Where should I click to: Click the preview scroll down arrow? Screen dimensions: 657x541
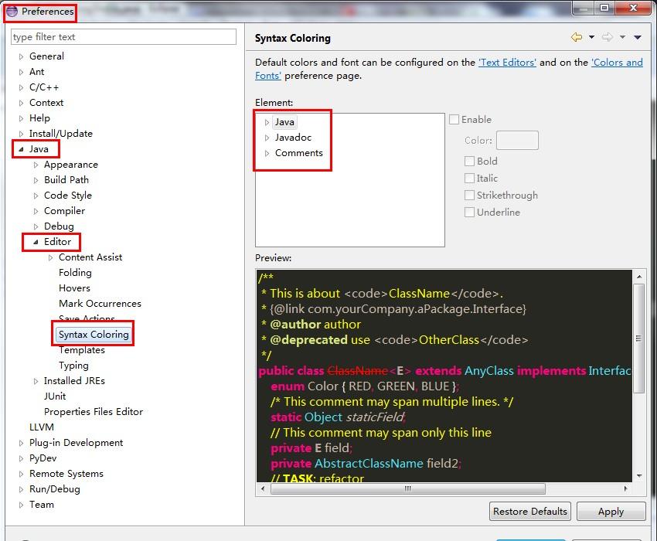(x=639, y=475)
